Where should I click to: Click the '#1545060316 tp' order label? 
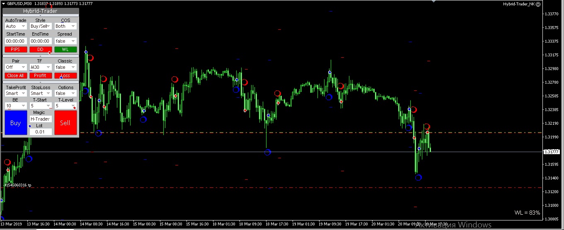[x=18, y=185]
